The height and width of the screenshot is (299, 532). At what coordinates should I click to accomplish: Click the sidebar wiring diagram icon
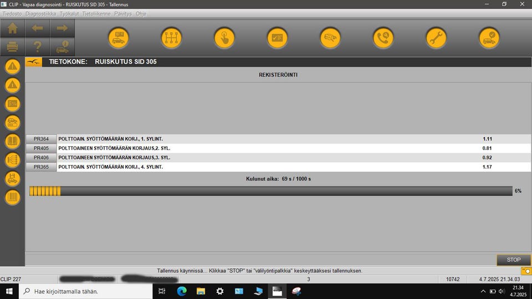(x=13, y=159)
